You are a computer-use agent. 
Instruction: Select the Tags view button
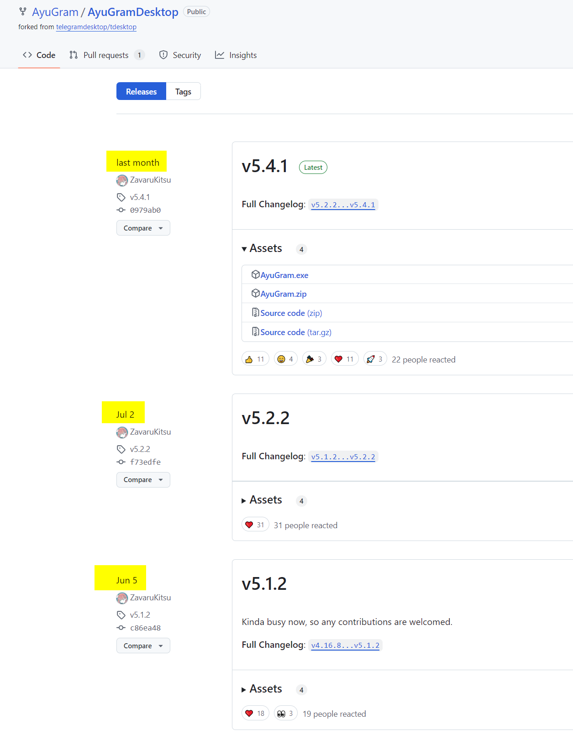(x=183, y=91)
